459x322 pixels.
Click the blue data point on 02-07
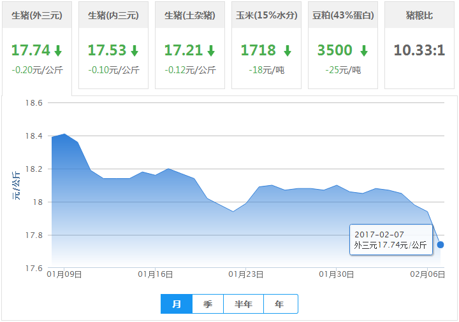[441, 244]
